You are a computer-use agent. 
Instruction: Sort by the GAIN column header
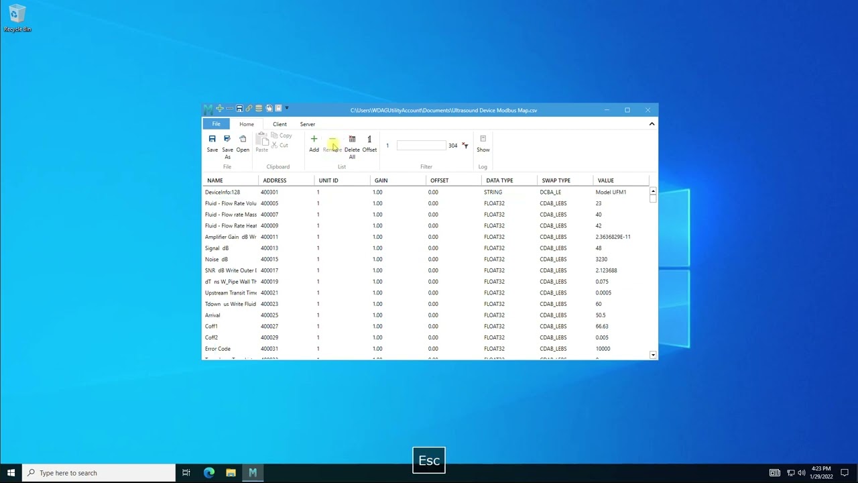click(397, 180)
